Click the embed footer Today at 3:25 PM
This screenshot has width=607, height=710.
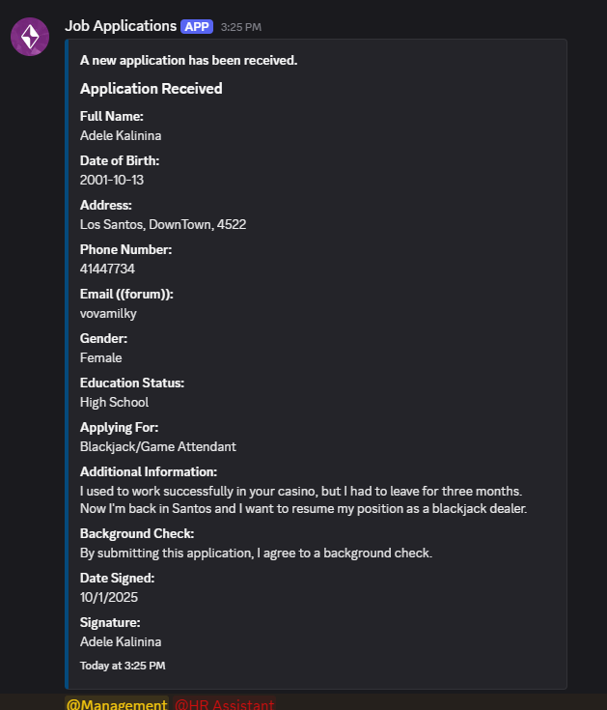coord(123,666)
